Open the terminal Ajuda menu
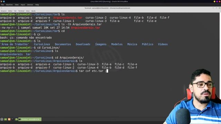This screenshot has width=221, height=124. 33,11
